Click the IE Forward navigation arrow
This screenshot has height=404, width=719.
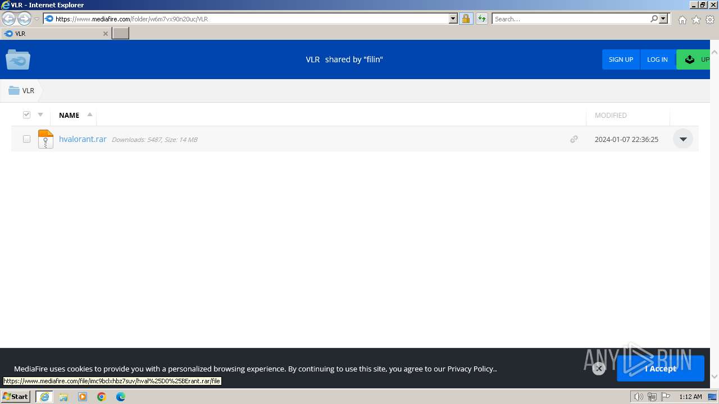point(24,19)
